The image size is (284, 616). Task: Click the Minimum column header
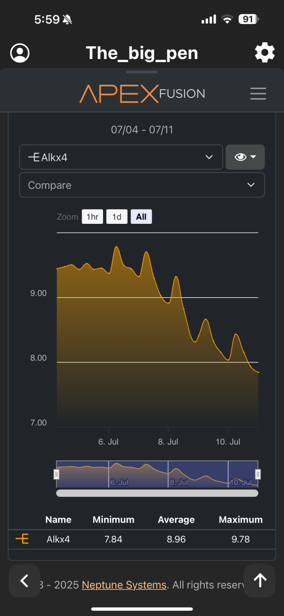113,519
